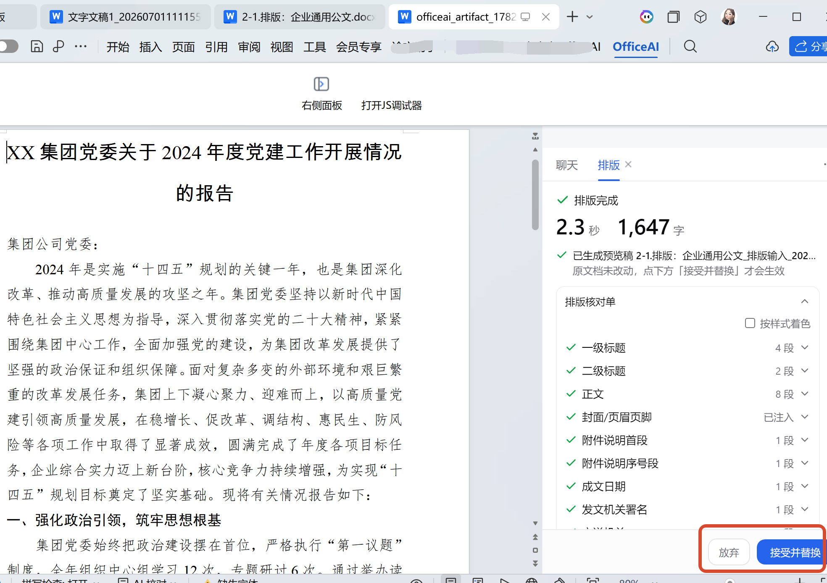Open the 引用 ribbon tab
This screenshot has height=583, width=827.
216,47
